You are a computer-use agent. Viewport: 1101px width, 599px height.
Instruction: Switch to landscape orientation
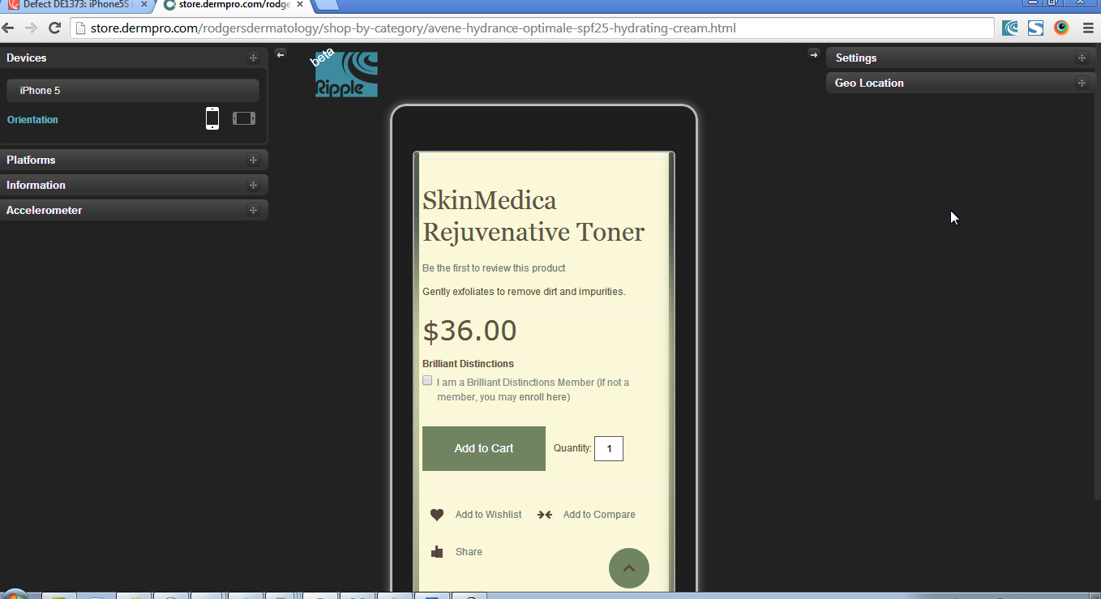(x=244, y=118)
